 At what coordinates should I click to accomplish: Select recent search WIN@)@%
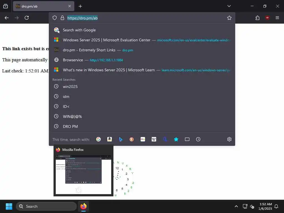pos(142,116)
